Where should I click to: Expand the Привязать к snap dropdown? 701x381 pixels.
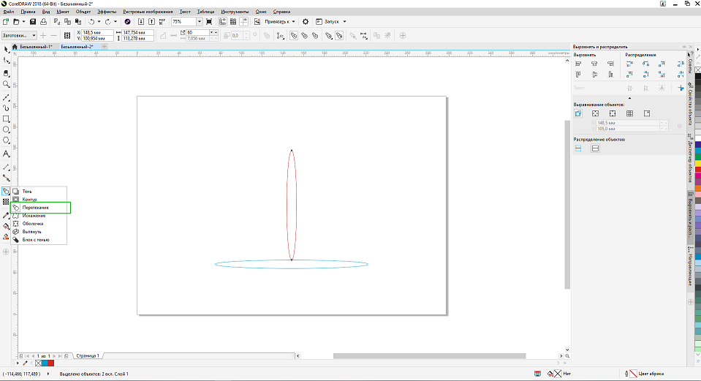(x=293, y=21)
